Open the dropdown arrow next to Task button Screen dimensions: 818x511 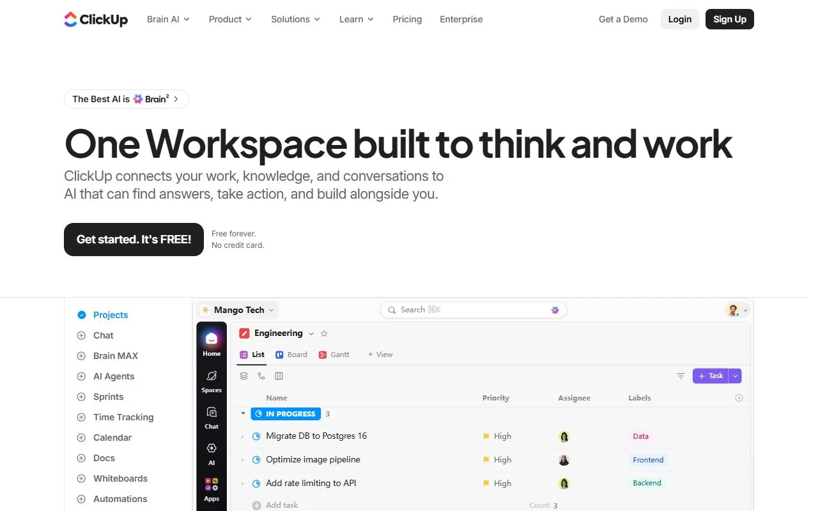[x=735, y=376]
